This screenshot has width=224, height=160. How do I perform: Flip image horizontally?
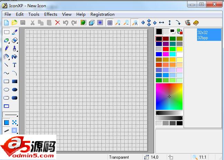point(162,23)
